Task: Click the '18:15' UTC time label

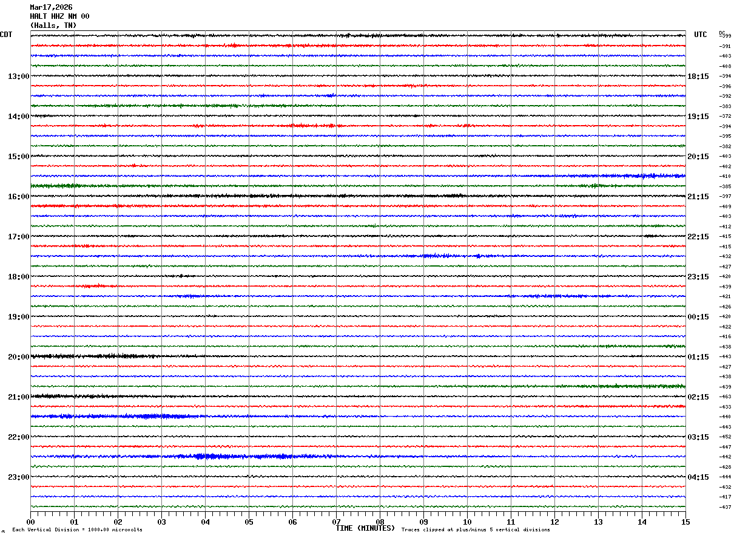Action: tap(698, 77)
